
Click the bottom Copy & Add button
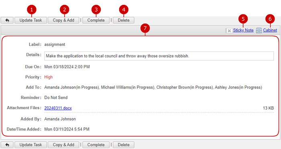63,145
